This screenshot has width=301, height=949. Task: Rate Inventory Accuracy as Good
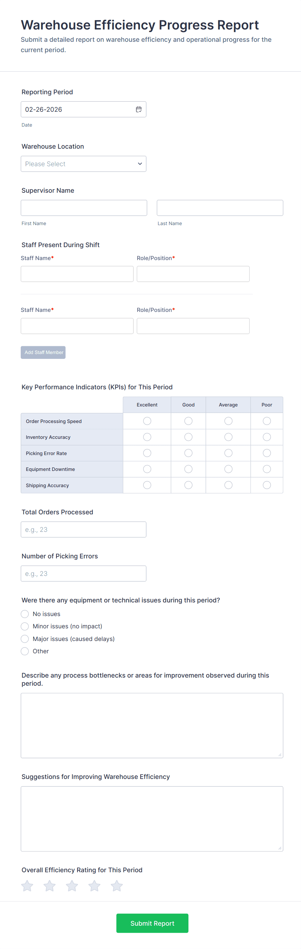point(188,437)
